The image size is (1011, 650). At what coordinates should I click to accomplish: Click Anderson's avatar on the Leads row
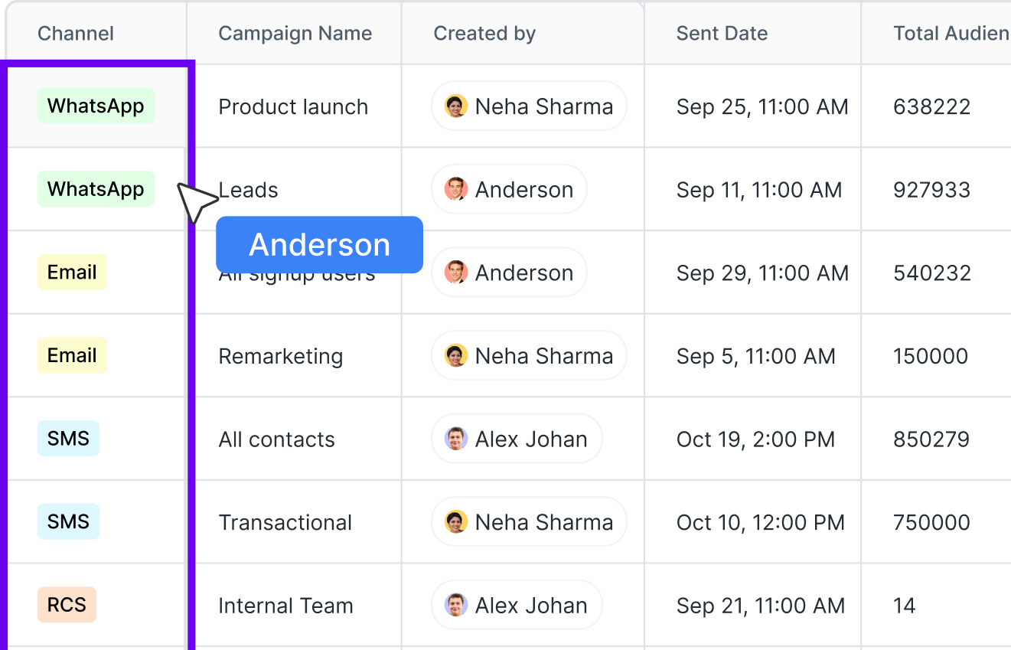pos(455,189)
